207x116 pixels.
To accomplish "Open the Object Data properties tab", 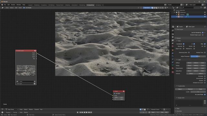I will 173,65.
